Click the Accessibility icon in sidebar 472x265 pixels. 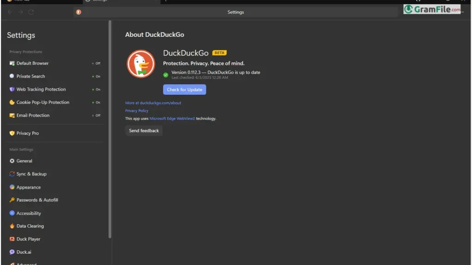(x=12, y=213)
